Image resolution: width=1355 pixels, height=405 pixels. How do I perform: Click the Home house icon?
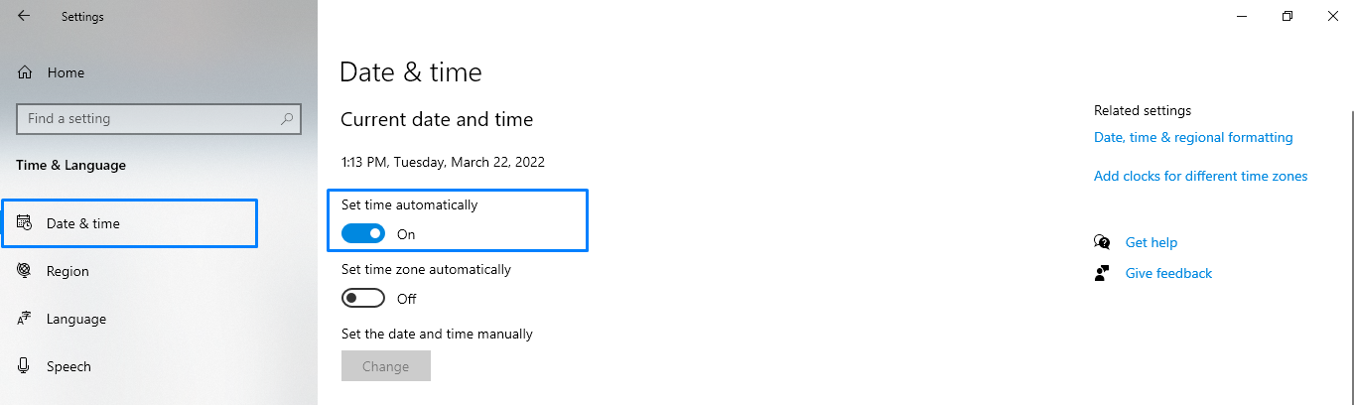(25, 72)
